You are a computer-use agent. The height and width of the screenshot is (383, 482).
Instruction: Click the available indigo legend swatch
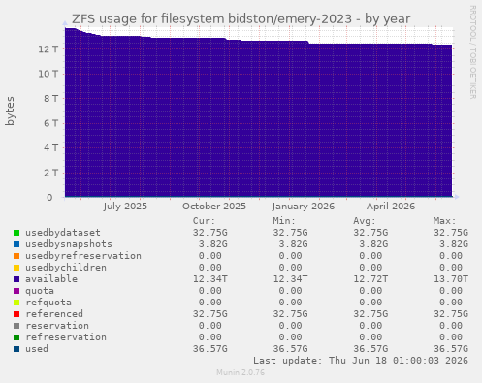(x=16, y=279)
